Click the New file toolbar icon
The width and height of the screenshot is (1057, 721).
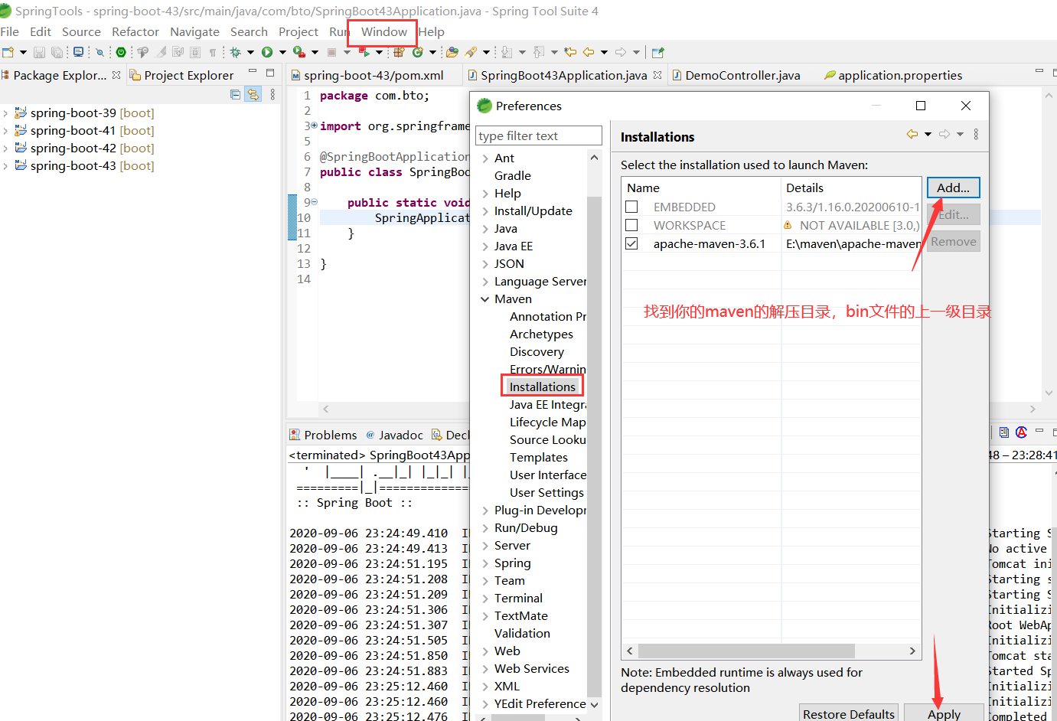[x=8, y=52]
